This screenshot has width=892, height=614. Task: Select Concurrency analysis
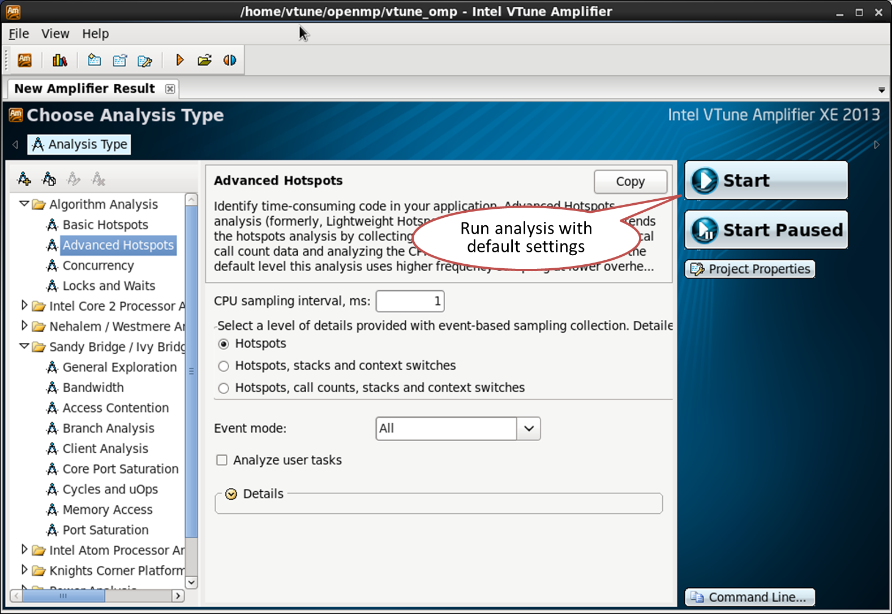(98, 265)
